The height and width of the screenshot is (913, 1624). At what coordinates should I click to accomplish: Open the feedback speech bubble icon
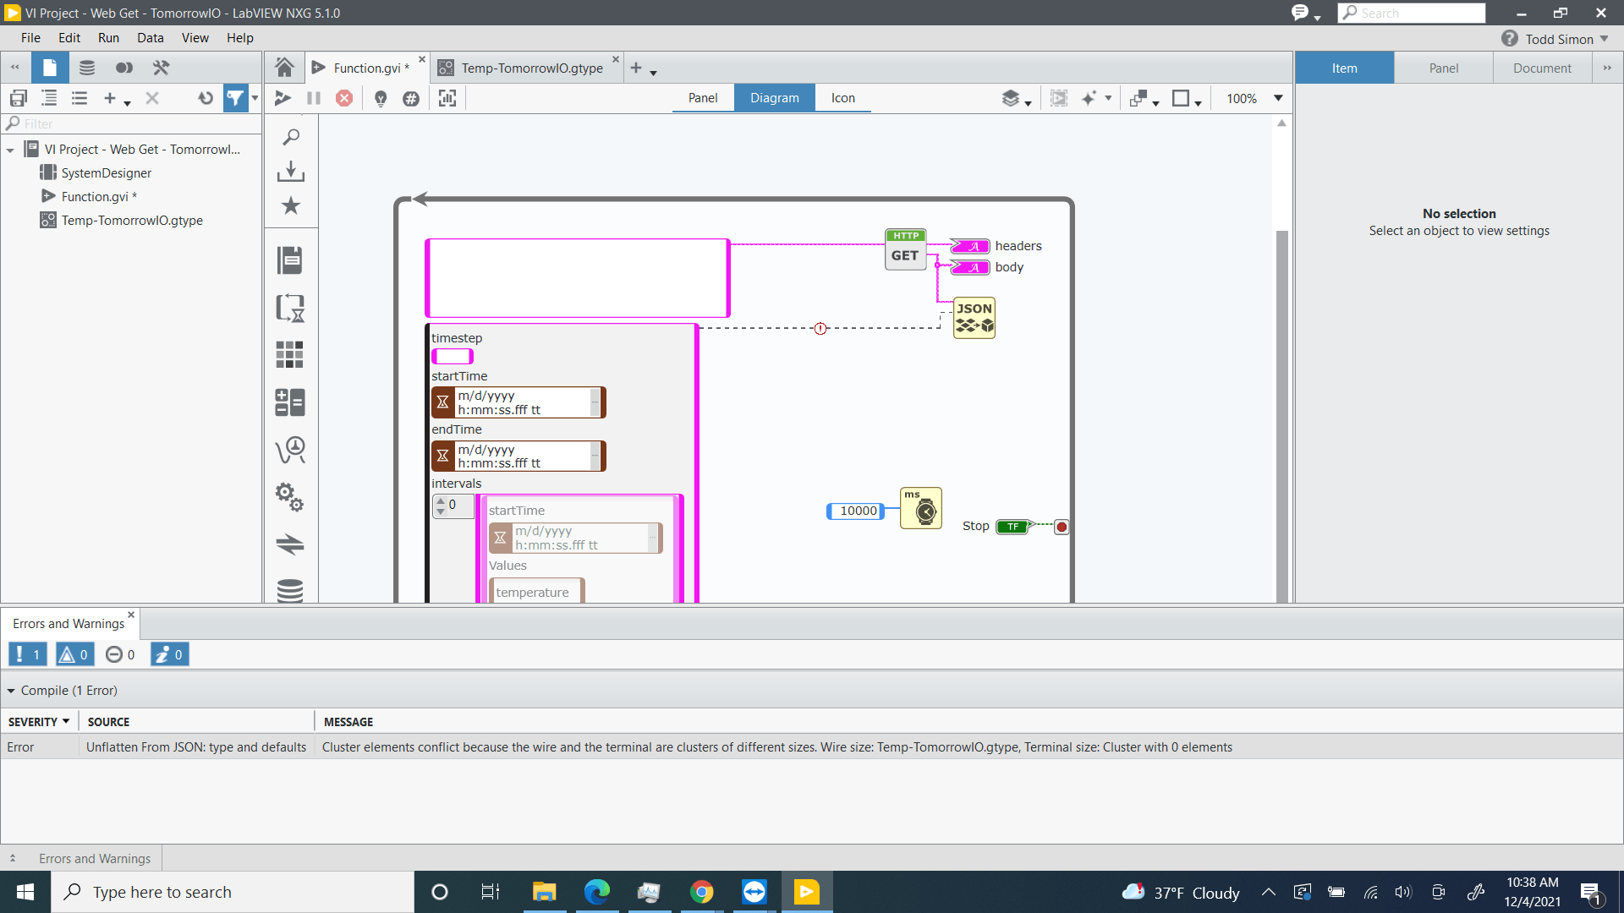pyautogui.click(x=1300, y=13)
